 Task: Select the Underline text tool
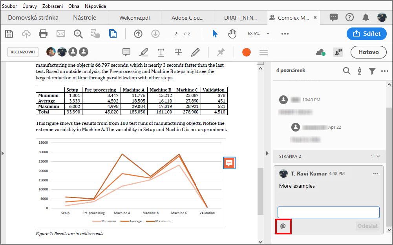click(161, 52)
